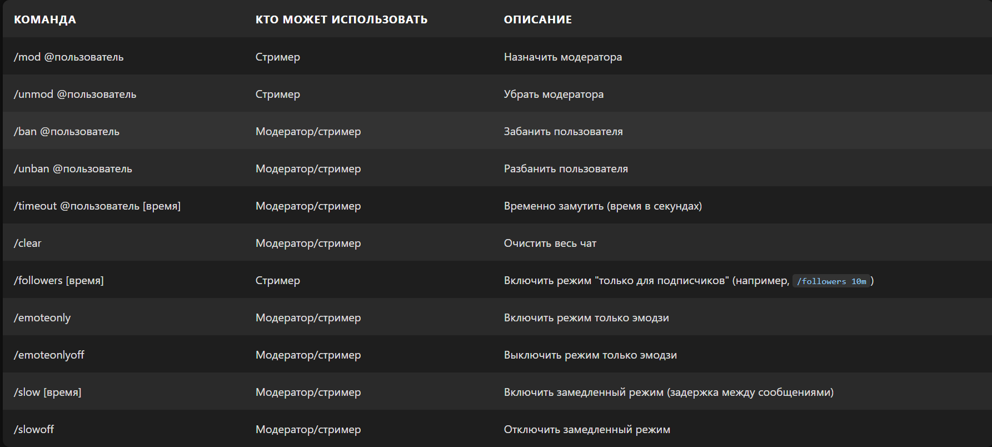Image resolution: width=992 pixels, height=447 pixels.
Task: Select the /slowoff command cell
Action: (34, 429)
